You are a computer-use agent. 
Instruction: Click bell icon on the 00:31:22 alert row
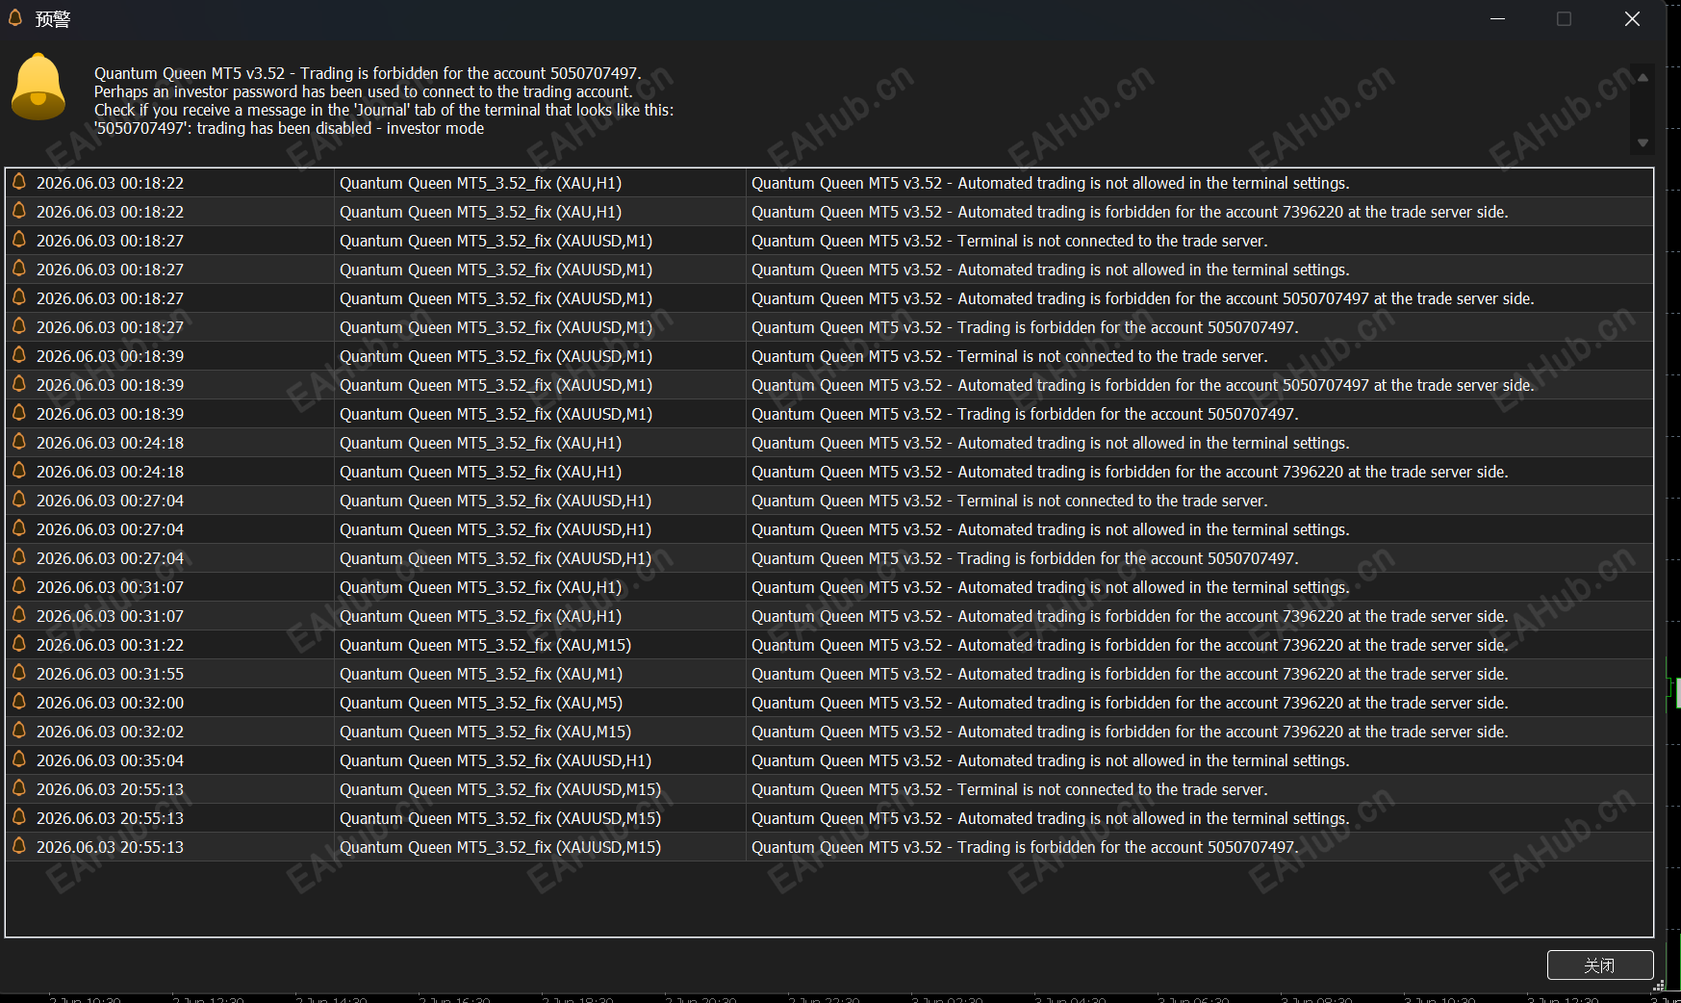coord(19,644)
